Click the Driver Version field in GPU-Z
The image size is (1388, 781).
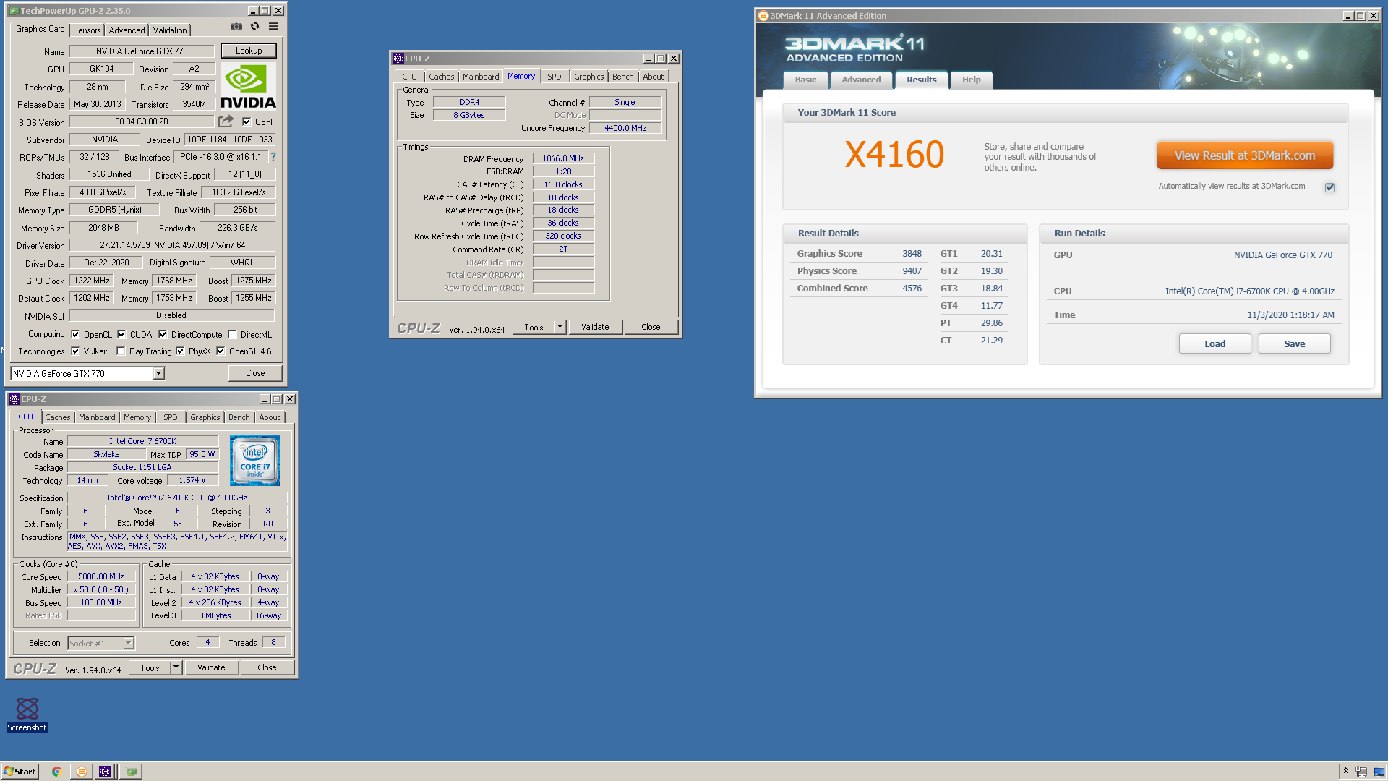[x=172, y=245]
